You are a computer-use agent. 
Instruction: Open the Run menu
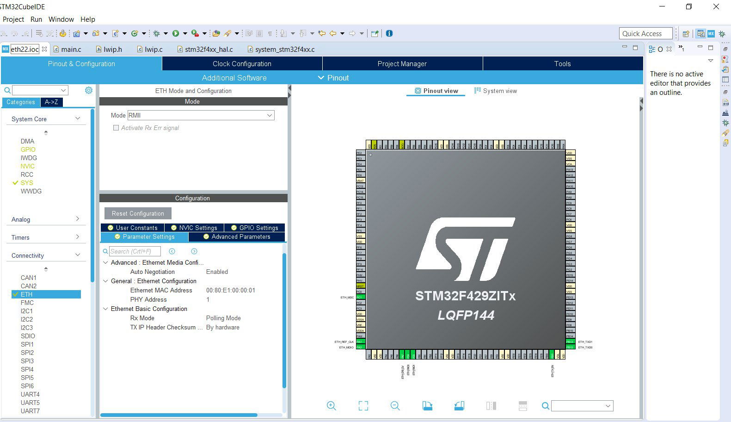[x=36, y=19]
